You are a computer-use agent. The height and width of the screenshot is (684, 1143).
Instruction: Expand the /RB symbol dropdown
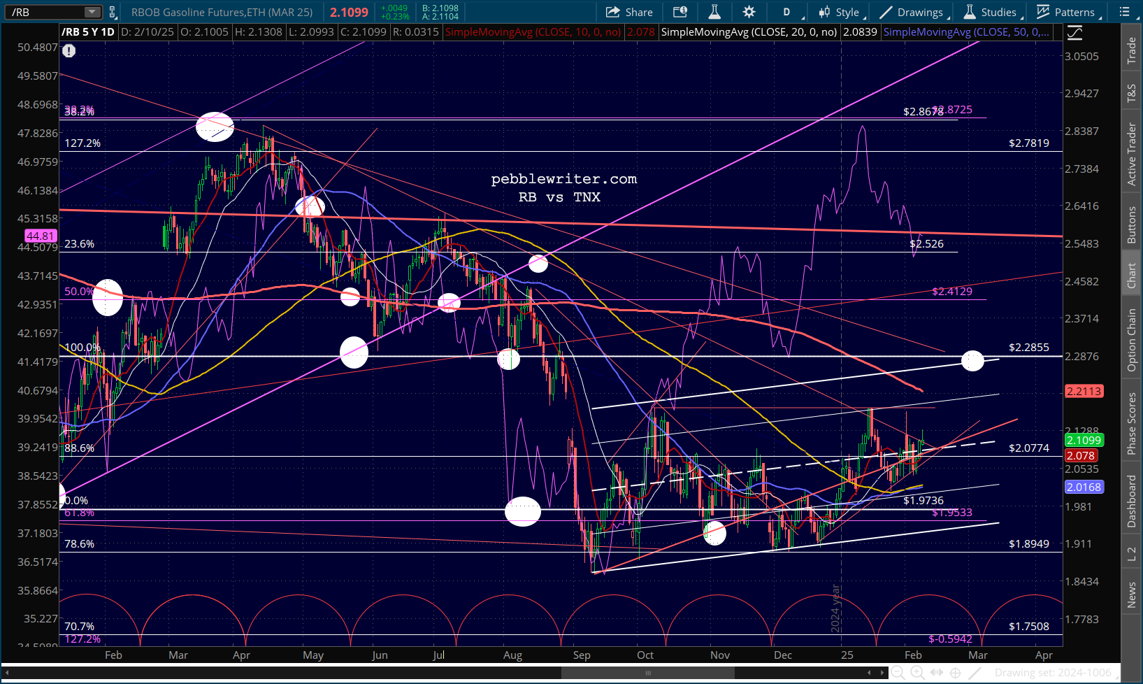point(93,12)
